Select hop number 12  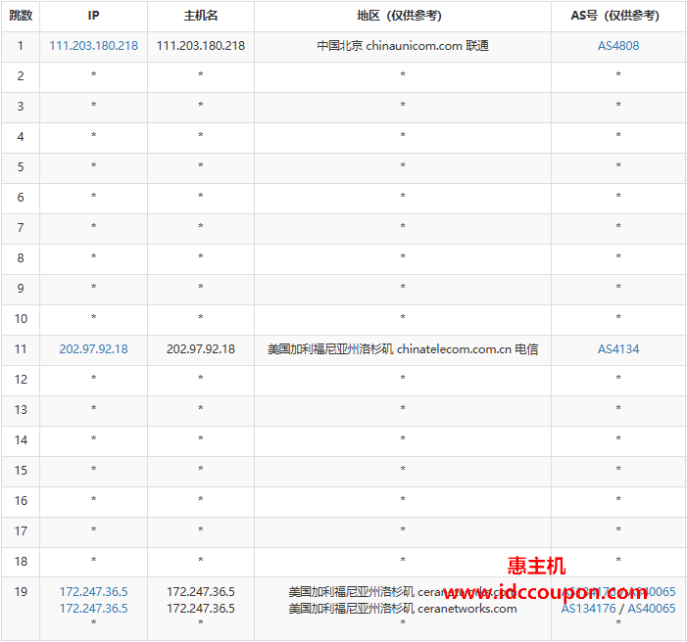click(21, 380)
